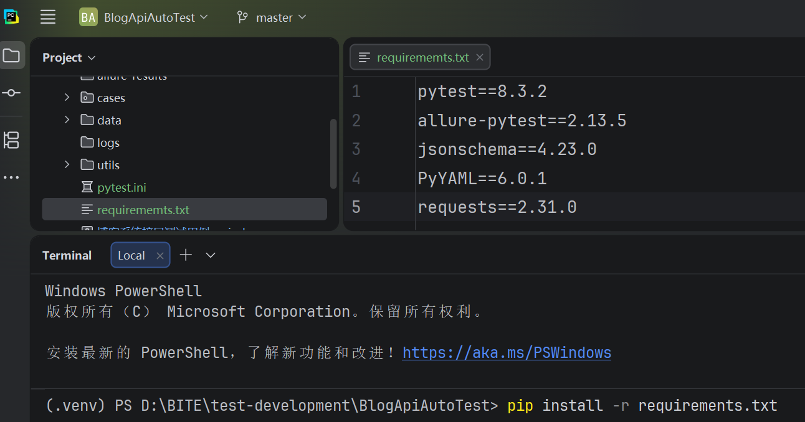Open the Structure tool window icon

tap(11, 140)
